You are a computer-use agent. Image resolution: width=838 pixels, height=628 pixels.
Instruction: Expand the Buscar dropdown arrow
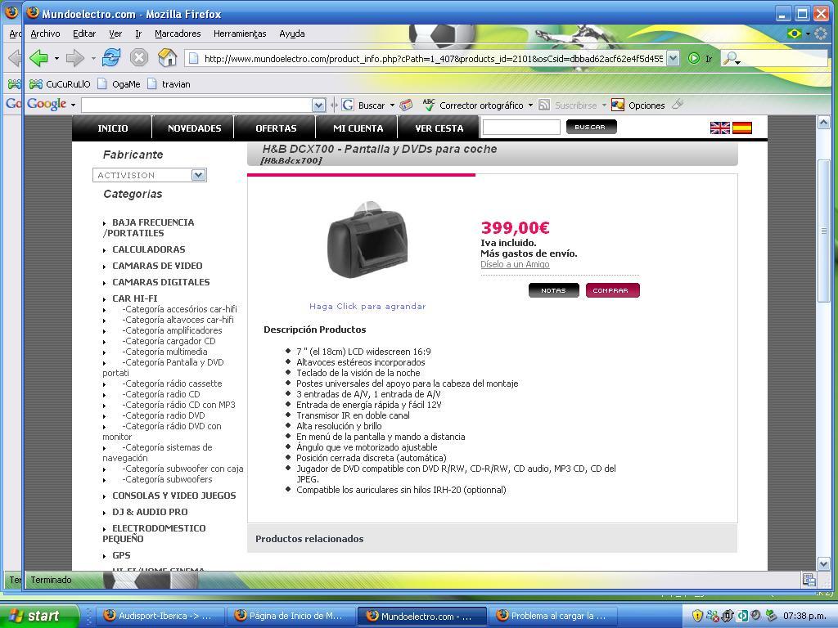[x=392, y=105]
